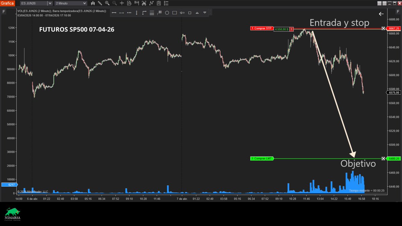Screen dimensions: 402x226
Task: Click the 120K volume axis label
Action: (11, 28)
